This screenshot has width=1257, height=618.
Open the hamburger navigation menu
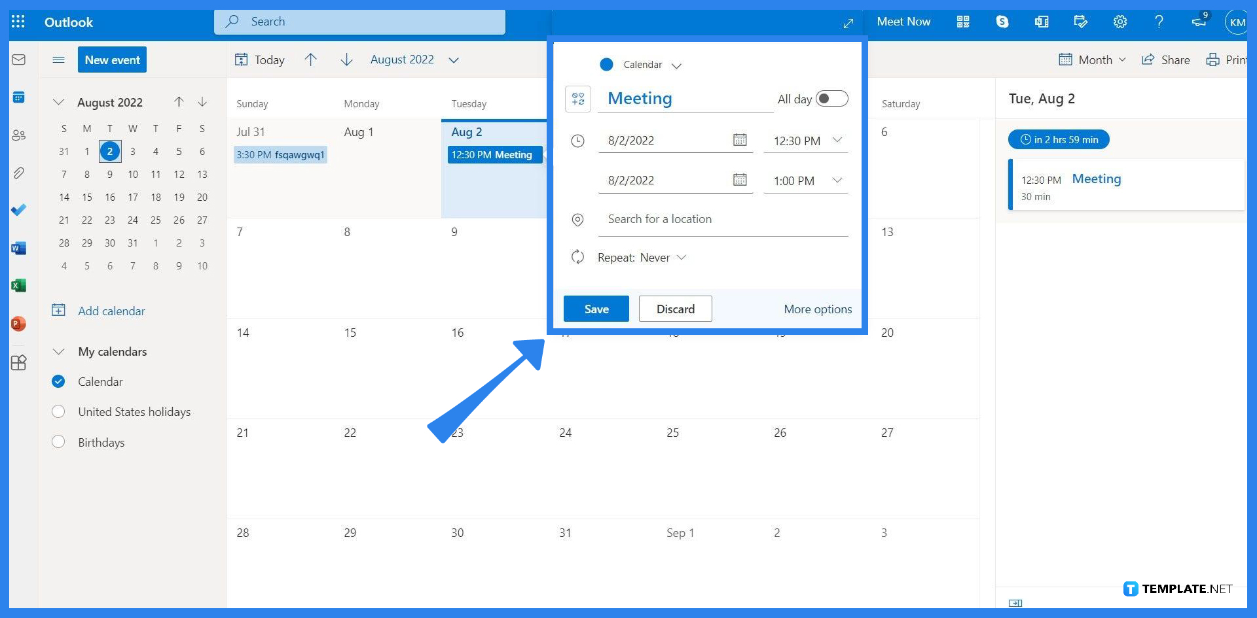(x=58, y=60)
